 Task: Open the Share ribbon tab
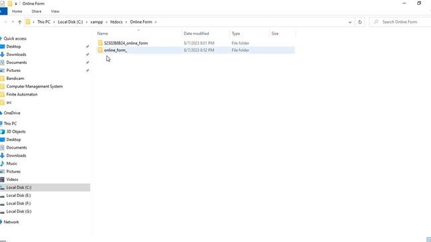point(36,11)
